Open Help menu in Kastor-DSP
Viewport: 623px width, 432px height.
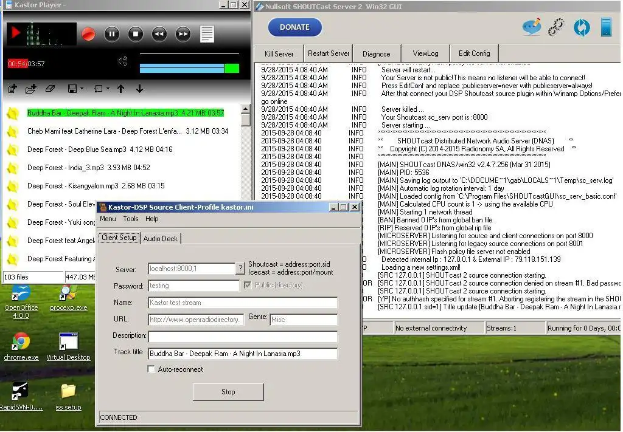click(x=151, y=219)
